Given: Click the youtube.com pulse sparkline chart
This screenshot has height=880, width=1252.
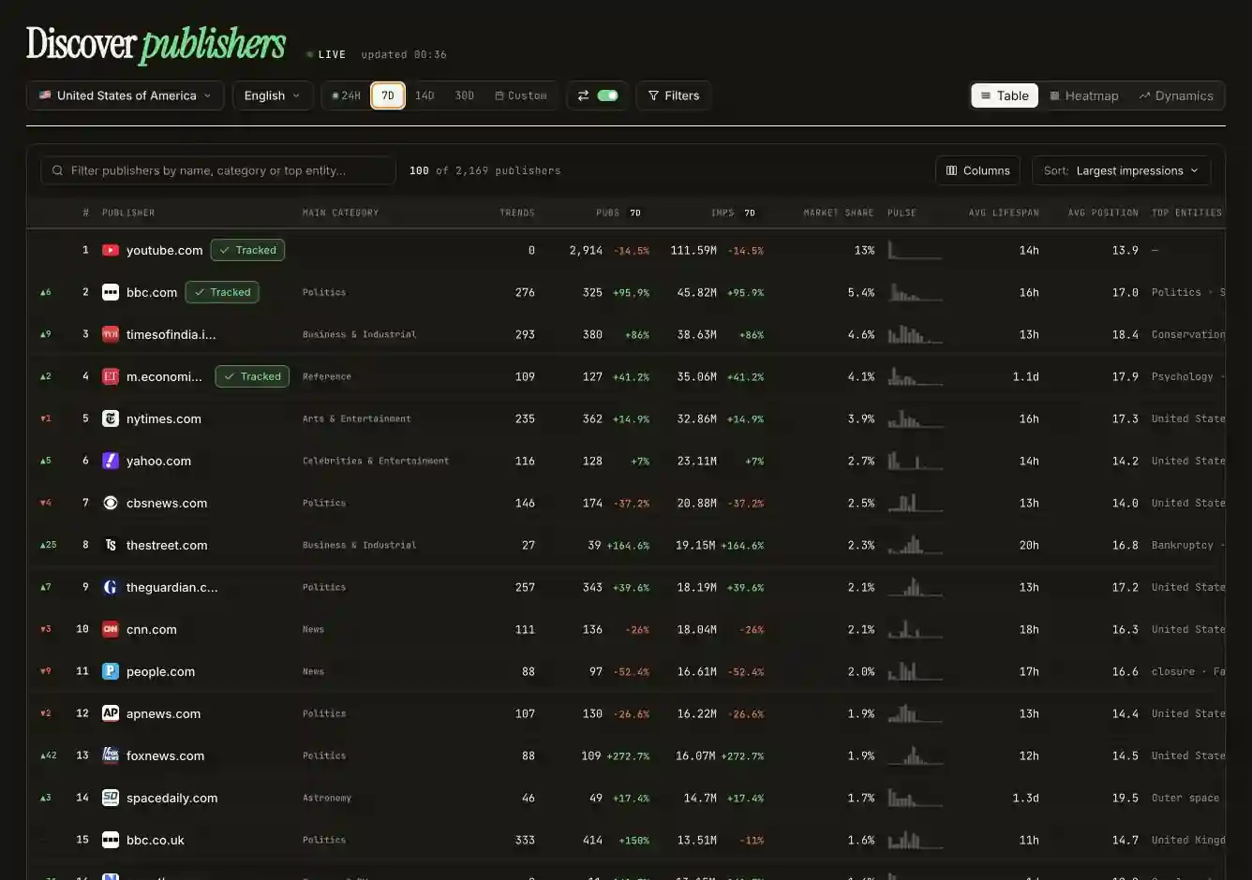Looking at the screenshot, I should (915, 250).
